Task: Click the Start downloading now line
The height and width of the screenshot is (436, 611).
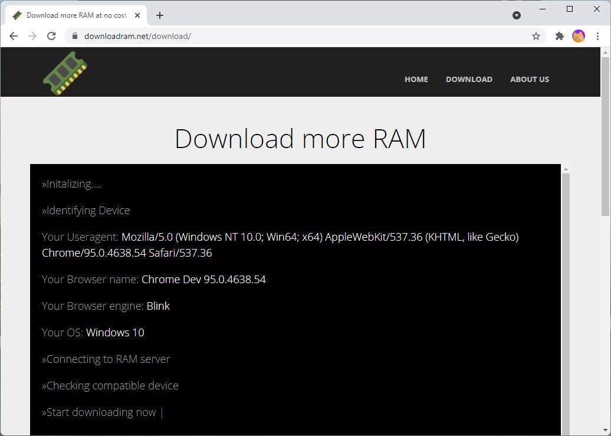Action: [99, 412]
